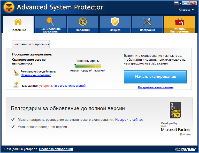The height and width of the screenshot is (153, 199).
Task: Click the orange shield application logo
Action: point(9,7)
